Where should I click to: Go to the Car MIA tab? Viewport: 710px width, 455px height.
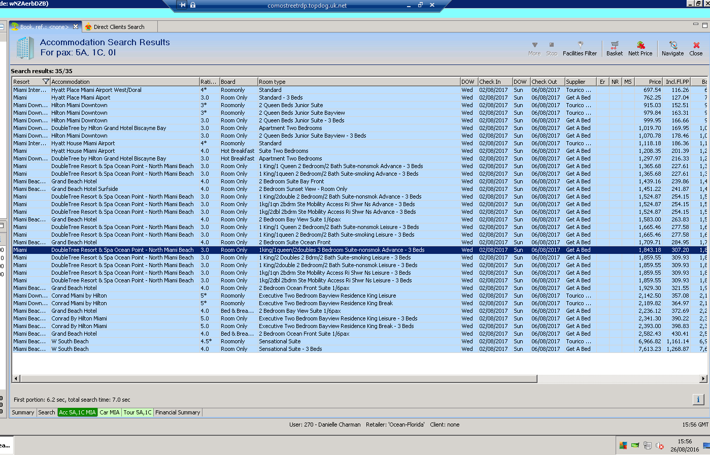pos(110,412)
